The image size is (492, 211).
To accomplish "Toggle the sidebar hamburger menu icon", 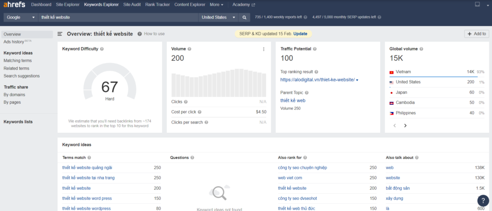I will coord(60,34).
